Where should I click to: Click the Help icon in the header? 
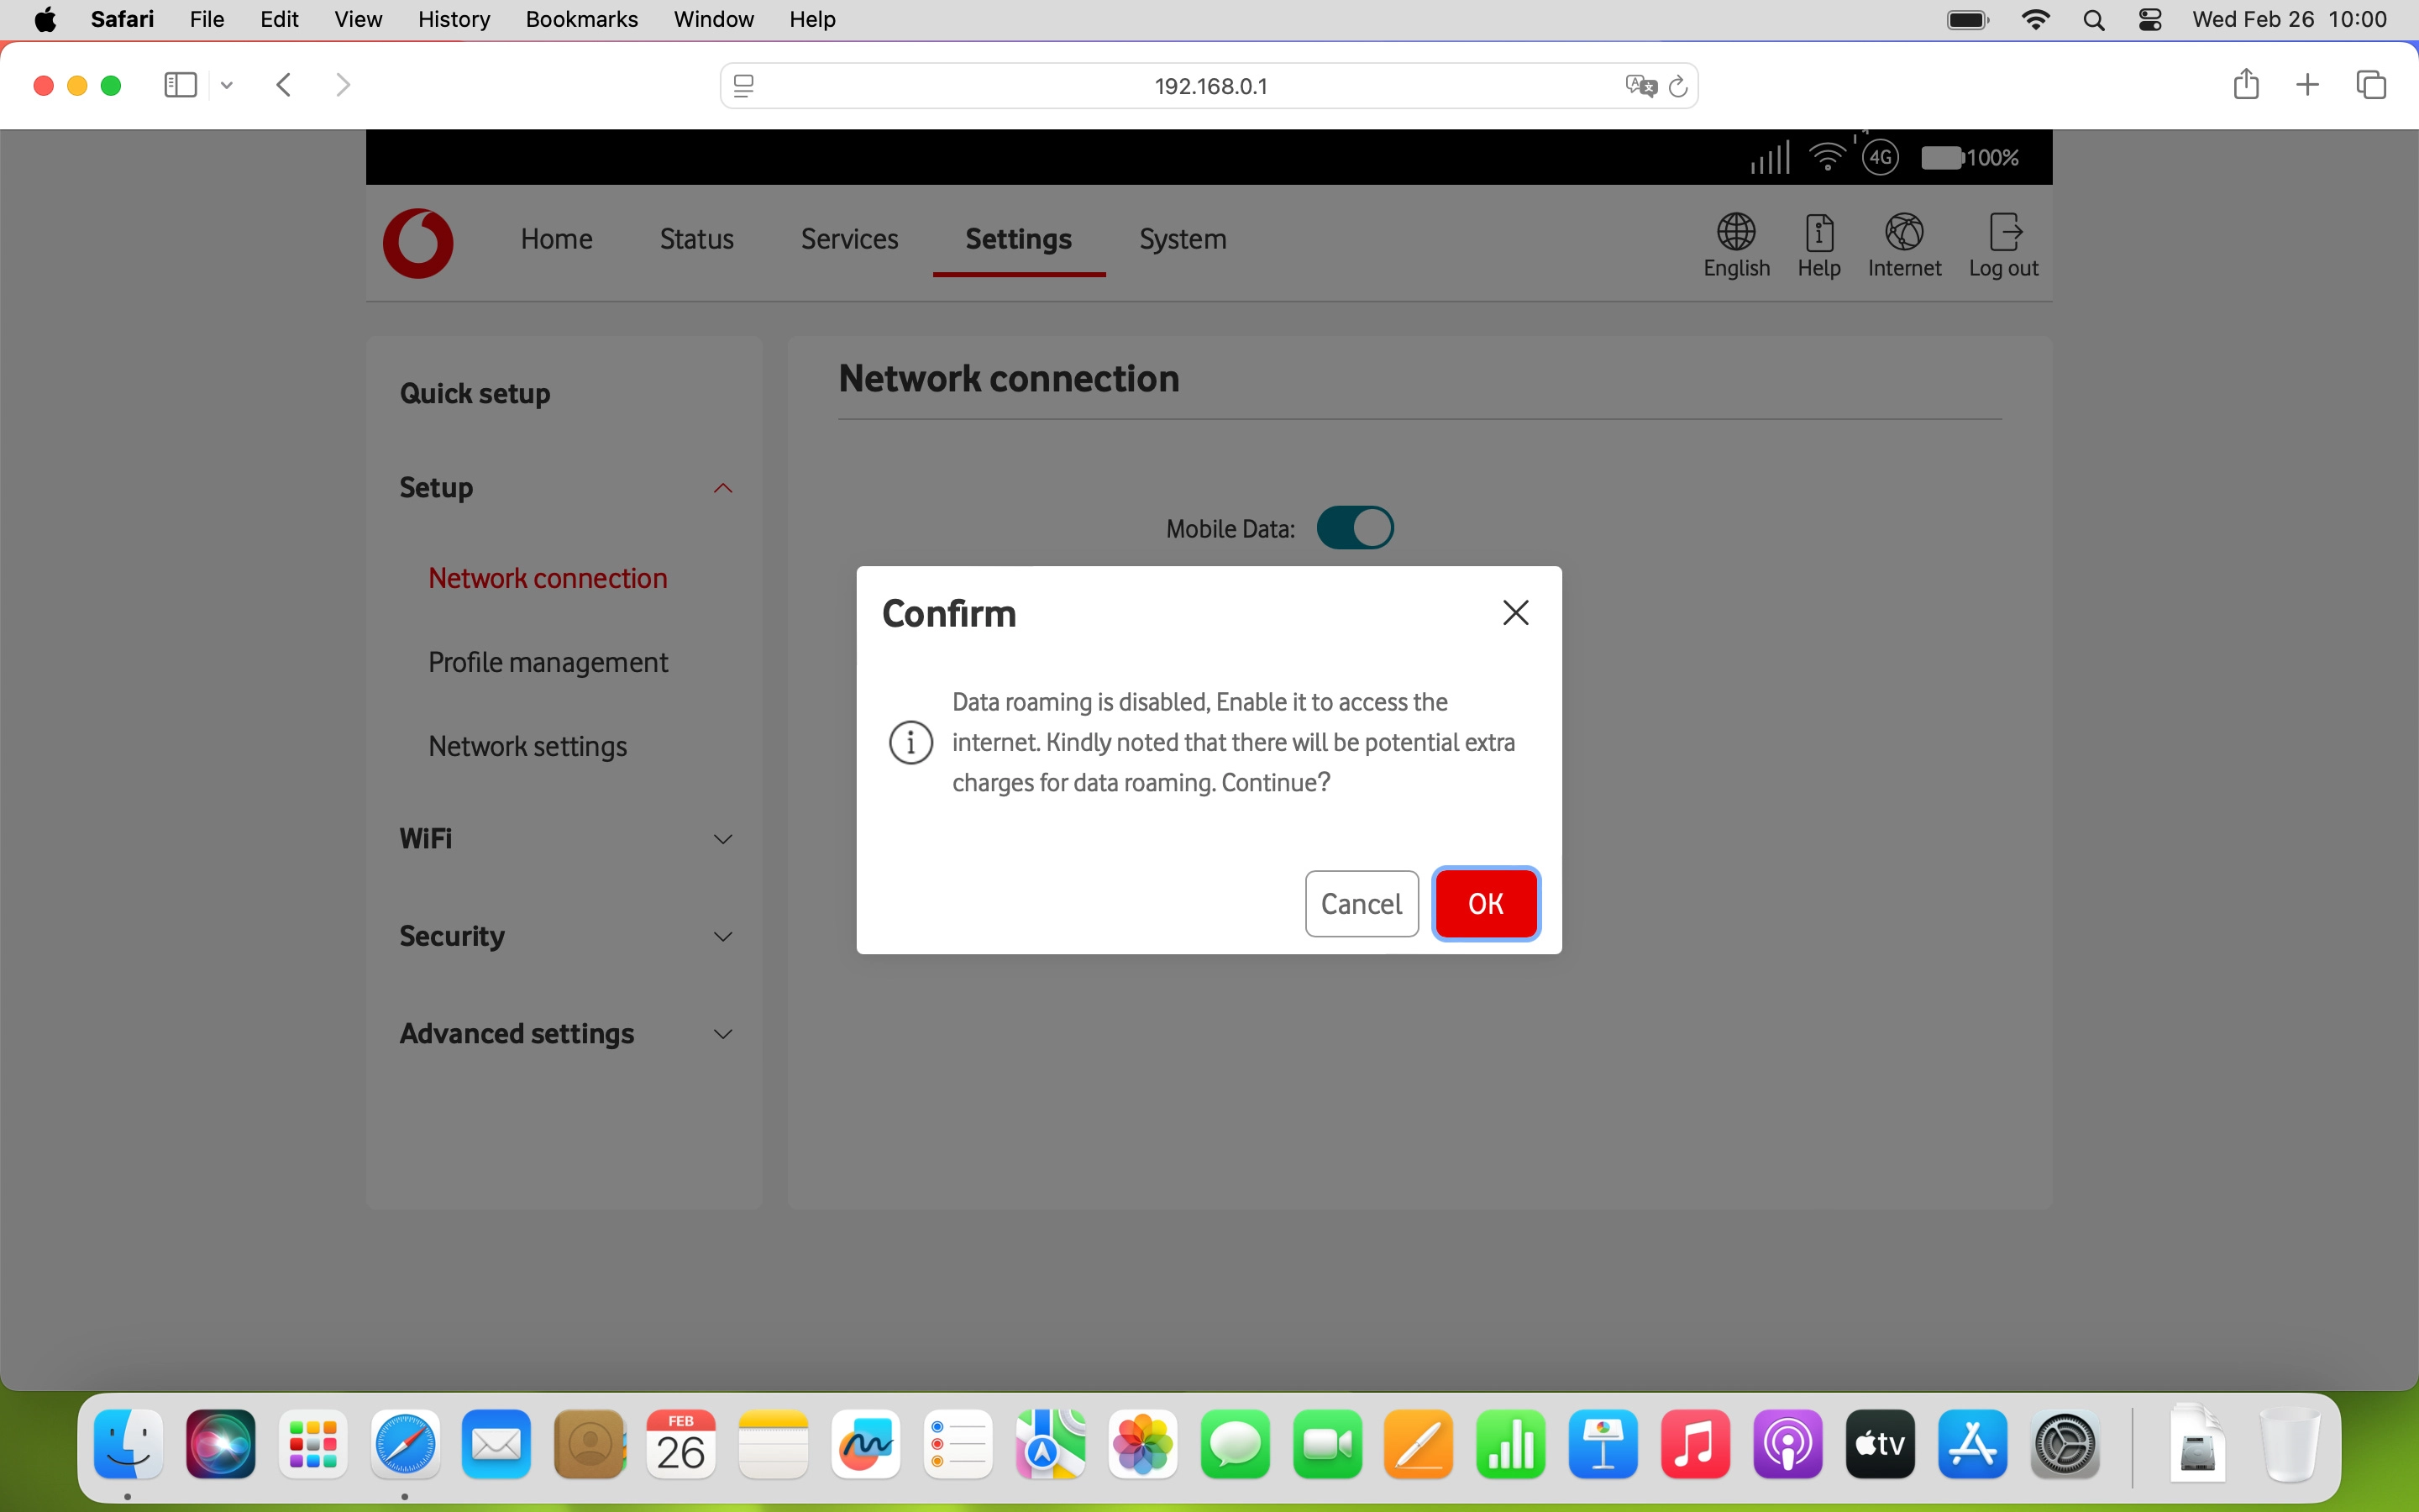pos(1818,233)
